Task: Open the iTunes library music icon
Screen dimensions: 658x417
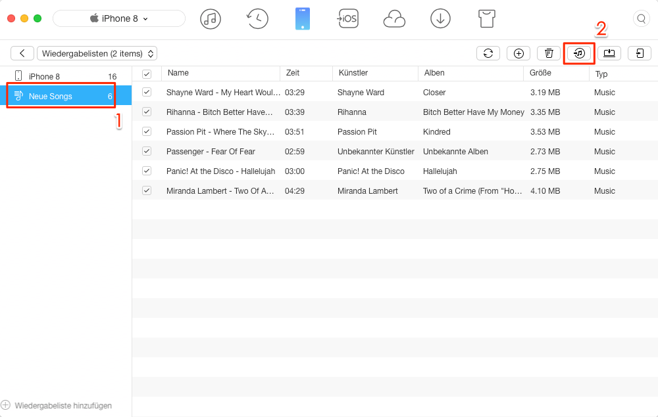Action: [211, 19]
